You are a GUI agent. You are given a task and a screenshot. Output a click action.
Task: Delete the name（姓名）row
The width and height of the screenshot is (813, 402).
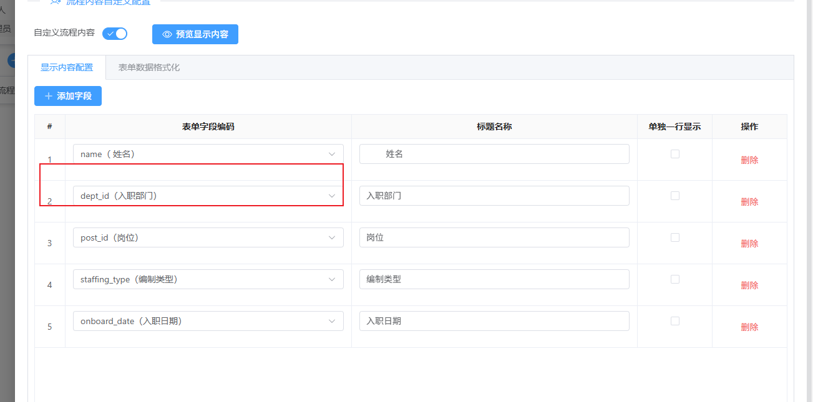(749, 160)
